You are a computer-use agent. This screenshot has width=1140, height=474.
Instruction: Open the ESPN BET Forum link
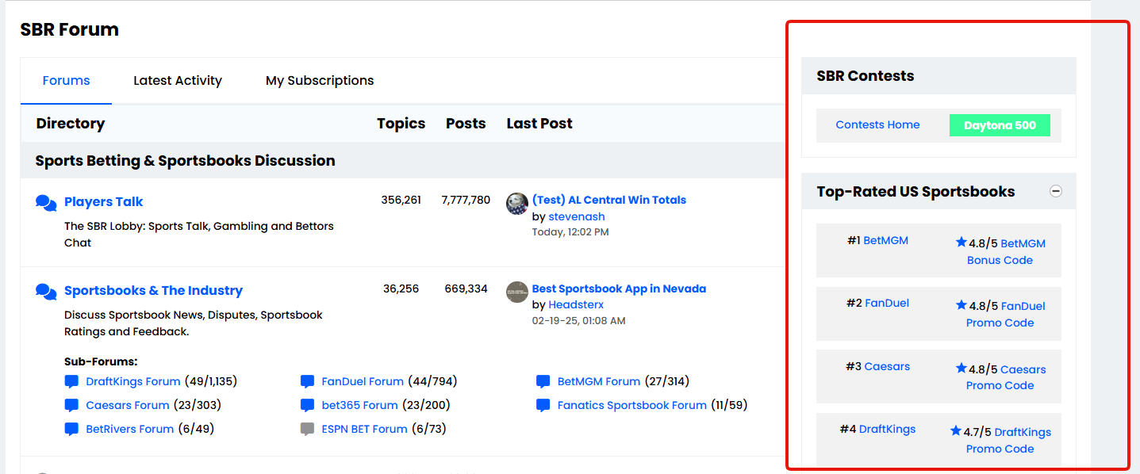[364, 429]
